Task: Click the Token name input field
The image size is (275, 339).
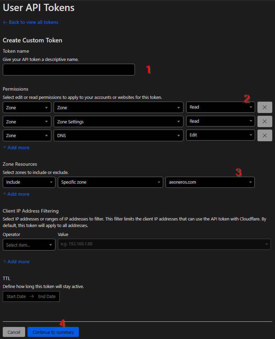Action: coord(69,70)
